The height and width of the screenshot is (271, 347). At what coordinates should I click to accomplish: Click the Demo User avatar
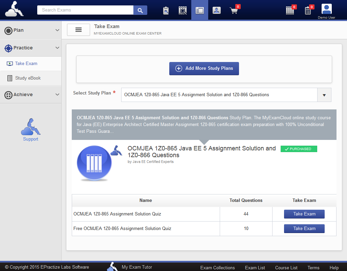[x=326, y=9]
